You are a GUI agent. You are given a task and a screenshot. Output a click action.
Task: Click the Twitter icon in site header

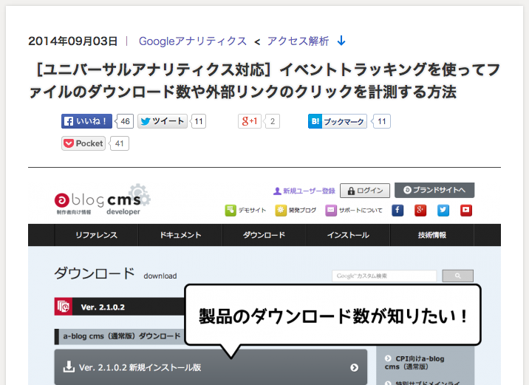click(x=443, y=210)
